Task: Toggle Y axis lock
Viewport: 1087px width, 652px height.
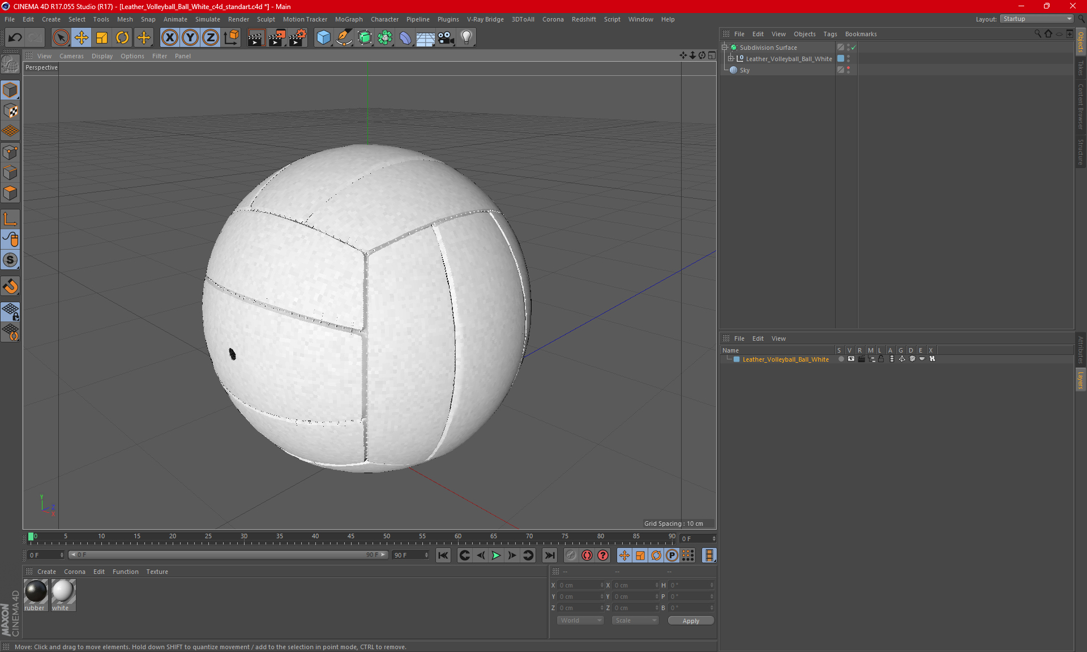Action: tap(190, 37)
